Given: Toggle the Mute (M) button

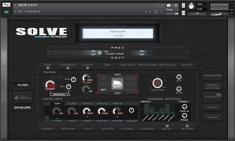Looking at the screenshot, I should tap(183, 13).
